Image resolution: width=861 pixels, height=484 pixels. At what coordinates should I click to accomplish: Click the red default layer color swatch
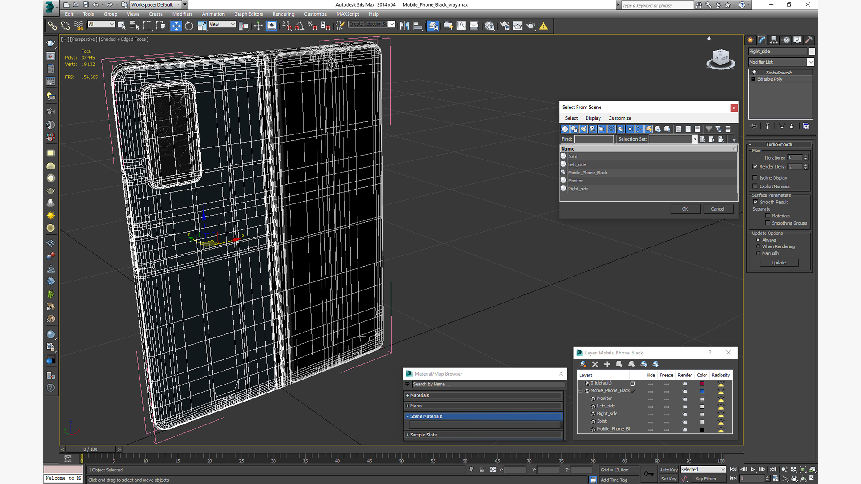(x=702, y=384)
